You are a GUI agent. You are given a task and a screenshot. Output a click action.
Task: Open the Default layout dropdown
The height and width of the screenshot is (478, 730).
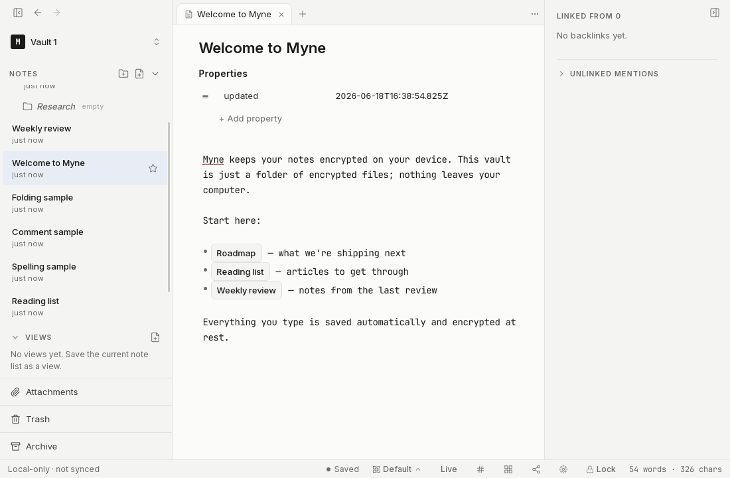pos(397,469)
